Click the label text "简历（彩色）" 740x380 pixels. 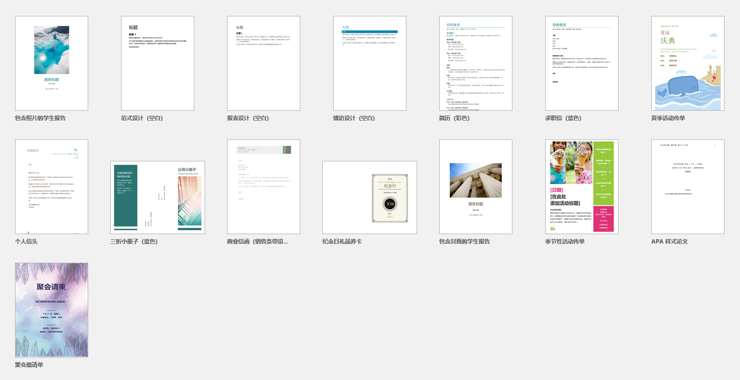[x=455, y=118]
